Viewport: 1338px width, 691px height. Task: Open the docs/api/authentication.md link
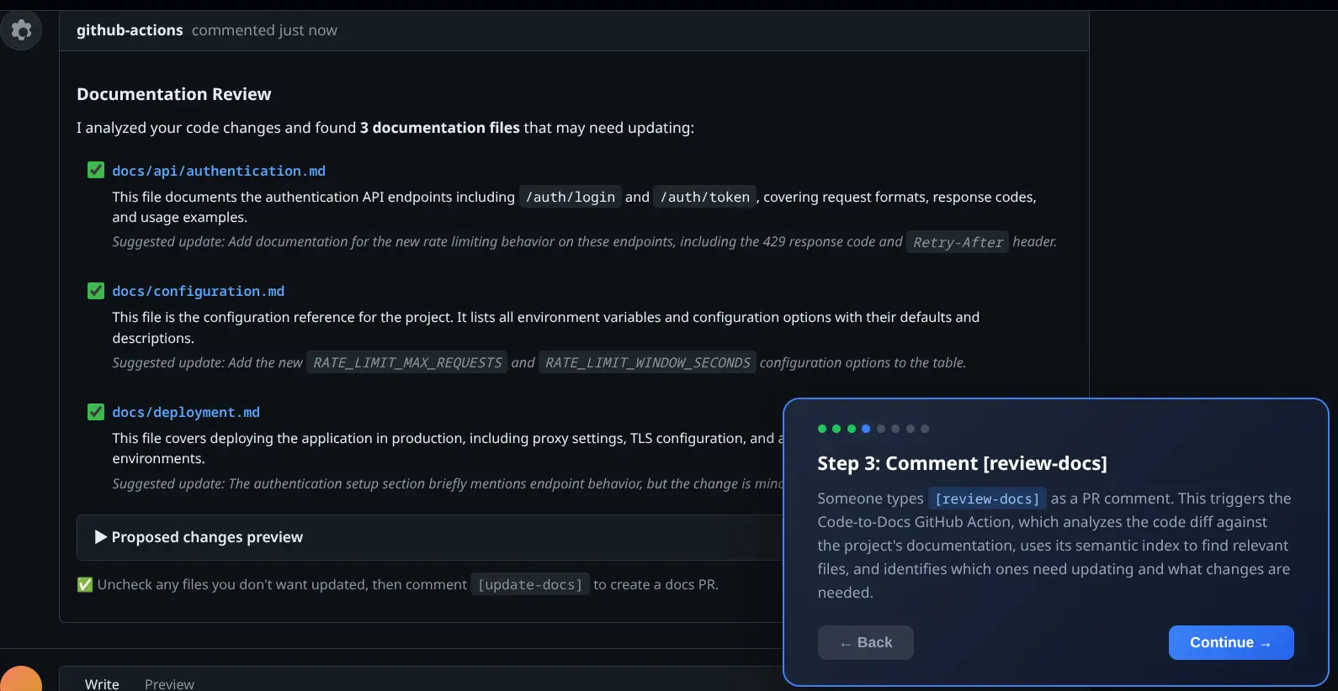pyautogui.click(x=219, y=171)
